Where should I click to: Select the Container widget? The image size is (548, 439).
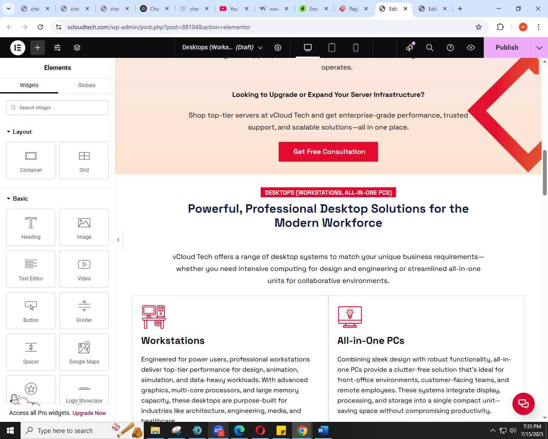pyautogui.click(x=31, y=161)
